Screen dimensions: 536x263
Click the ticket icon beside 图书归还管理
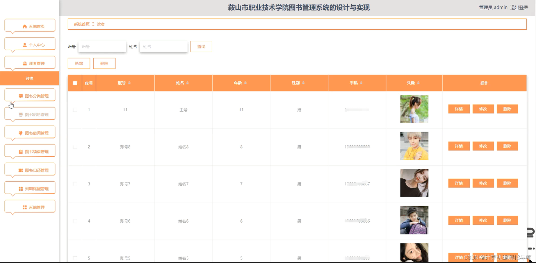tap(21, 170)
